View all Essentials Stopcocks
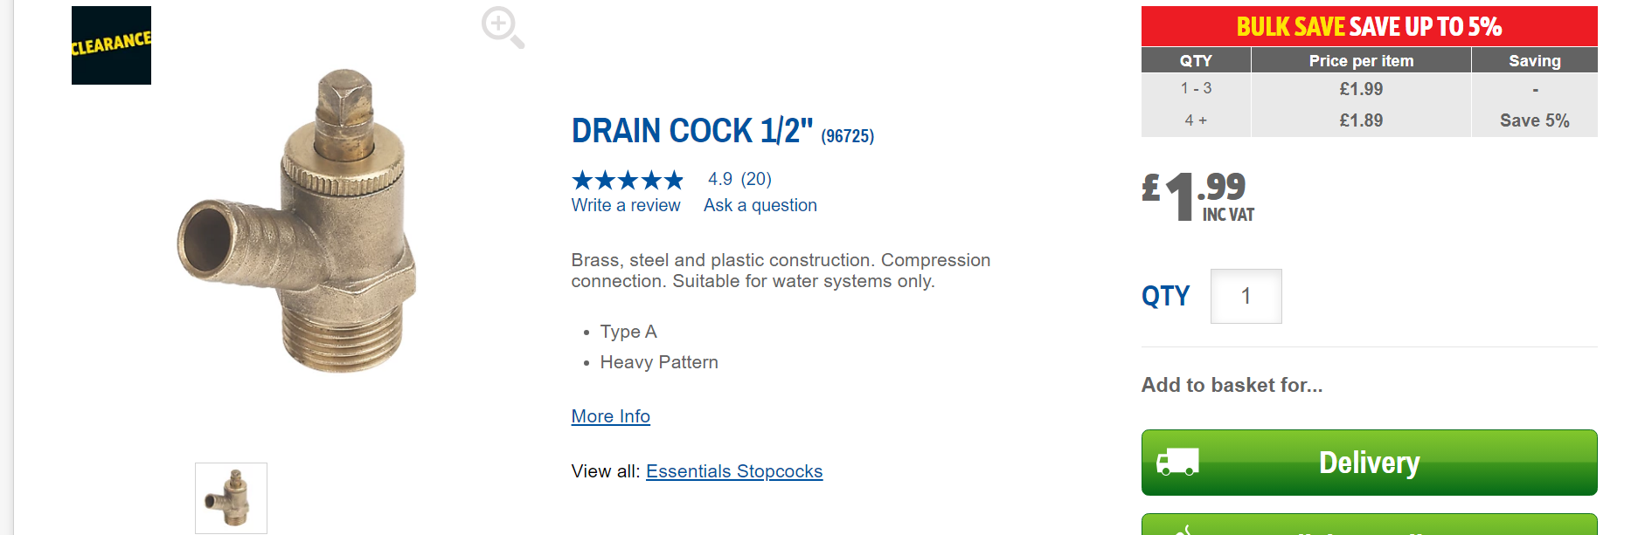The image size is (1645, 535). point(734,471)
